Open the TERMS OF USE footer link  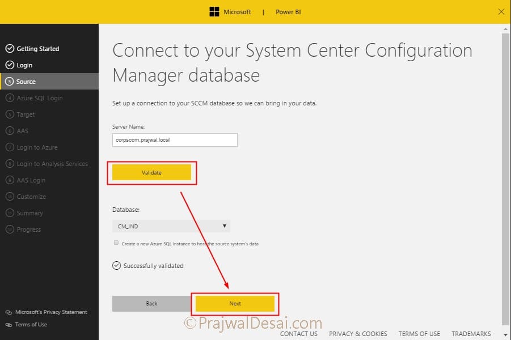(419, 334)
